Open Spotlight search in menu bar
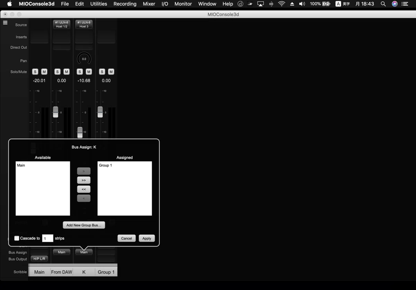416x290 pixels. pos(383,4)
